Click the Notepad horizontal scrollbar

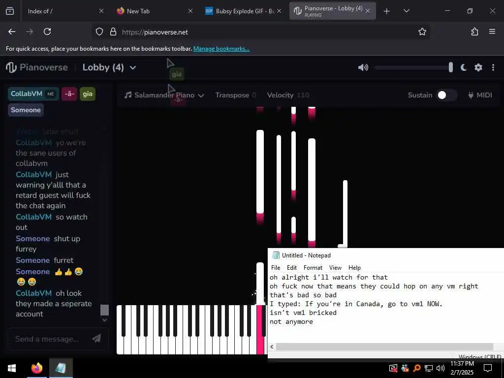click(384, 346)
